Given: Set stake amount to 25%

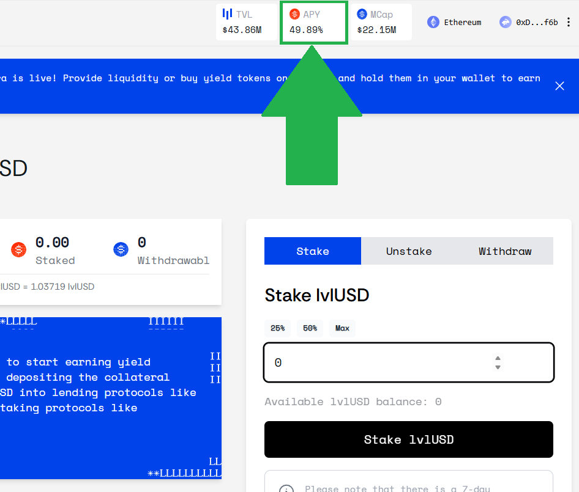Looking at the screenshot, I should point(277,328).
